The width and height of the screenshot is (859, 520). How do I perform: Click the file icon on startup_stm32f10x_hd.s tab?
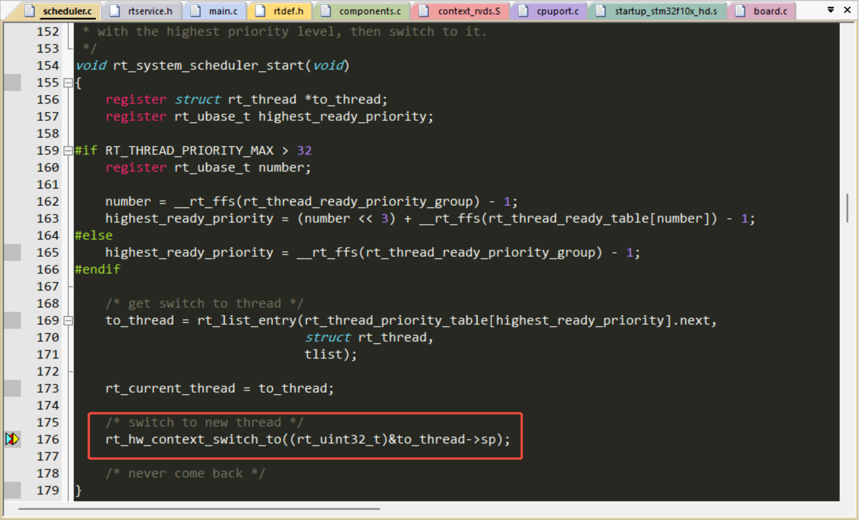[601, 11]
